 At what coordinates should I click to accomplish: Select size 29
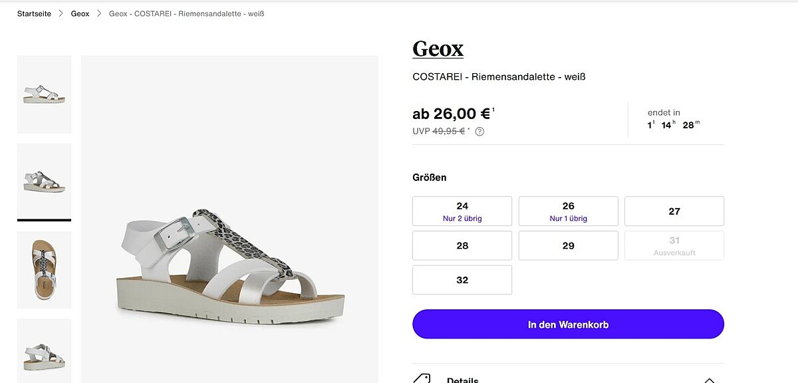coord(568,245)
